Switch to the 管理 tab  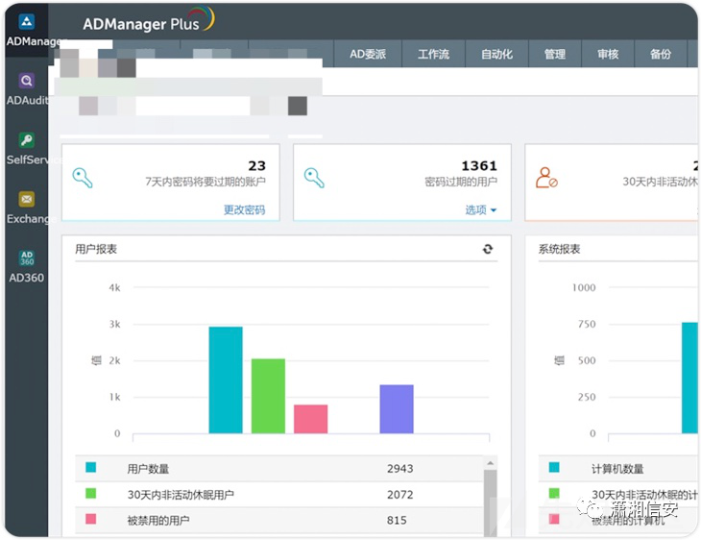pos(555,54)
